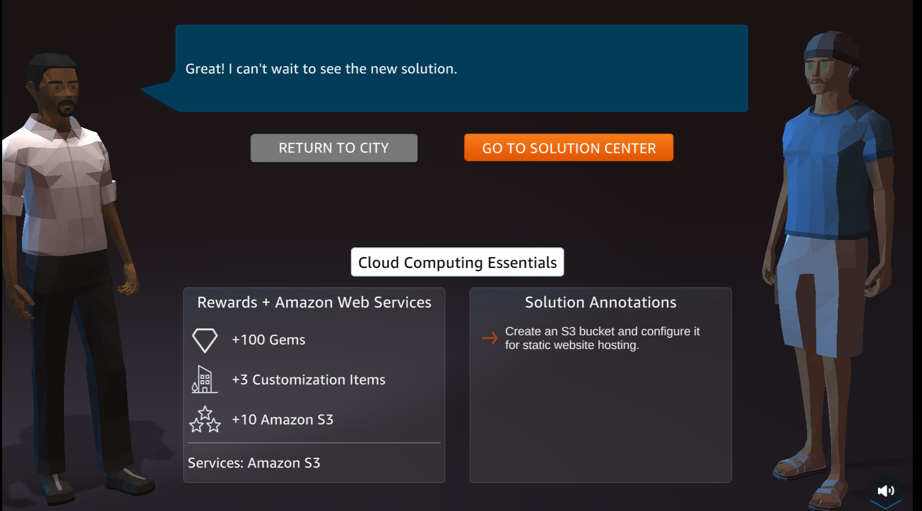Select the Cloud Computing Essentials label
Image resolution: width=922 pixels, height=511 pixels.
tap(458, 262)
